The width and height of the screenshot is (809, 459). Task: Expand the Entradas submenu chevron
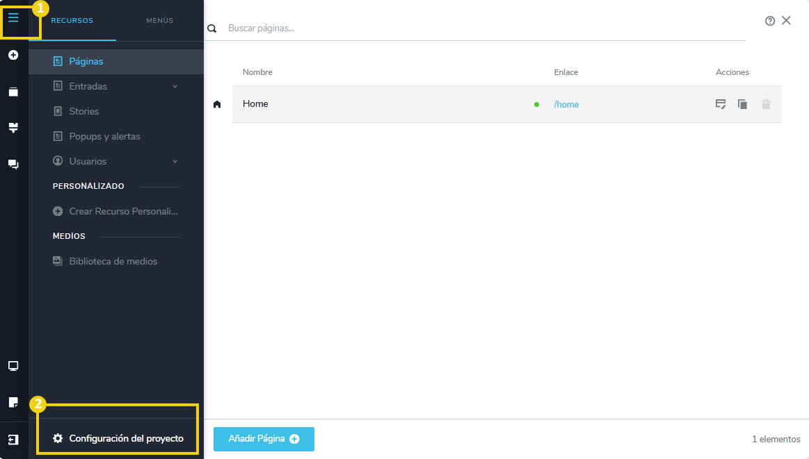point(175,86)
